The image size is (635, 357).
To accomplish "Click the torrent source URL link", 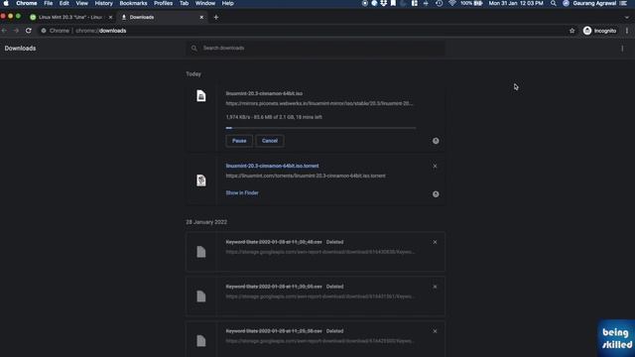I will tap(306, 177).
